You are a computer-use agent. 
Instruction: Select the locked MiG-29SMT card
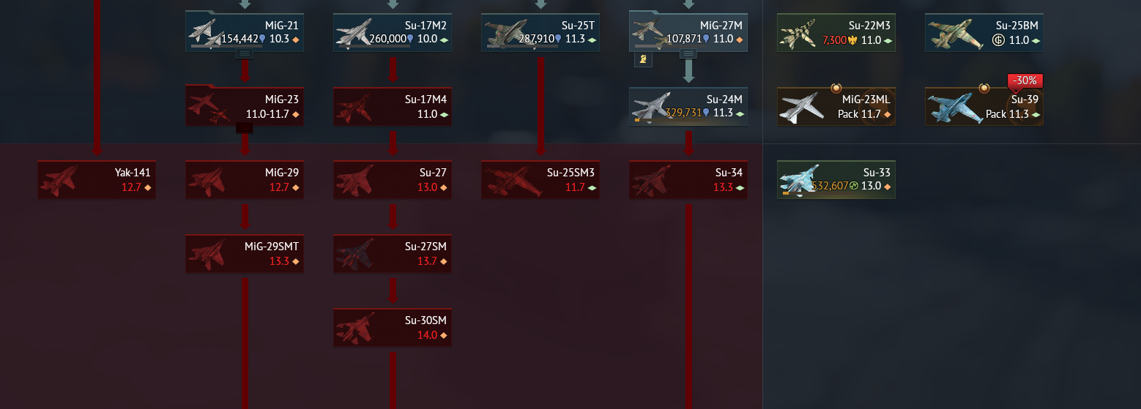(245, 254)
